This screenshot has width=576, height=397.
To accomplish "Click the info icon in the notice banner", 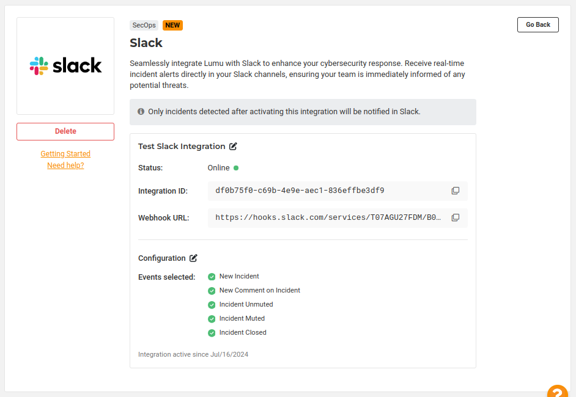I will coord(141,112).
